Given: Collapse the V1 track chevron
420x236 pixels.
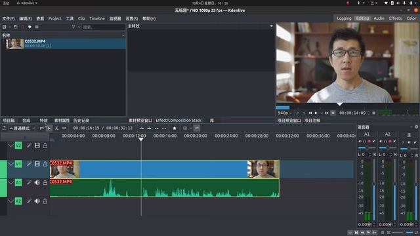Looking at the screenshot, I should (10, 164).
